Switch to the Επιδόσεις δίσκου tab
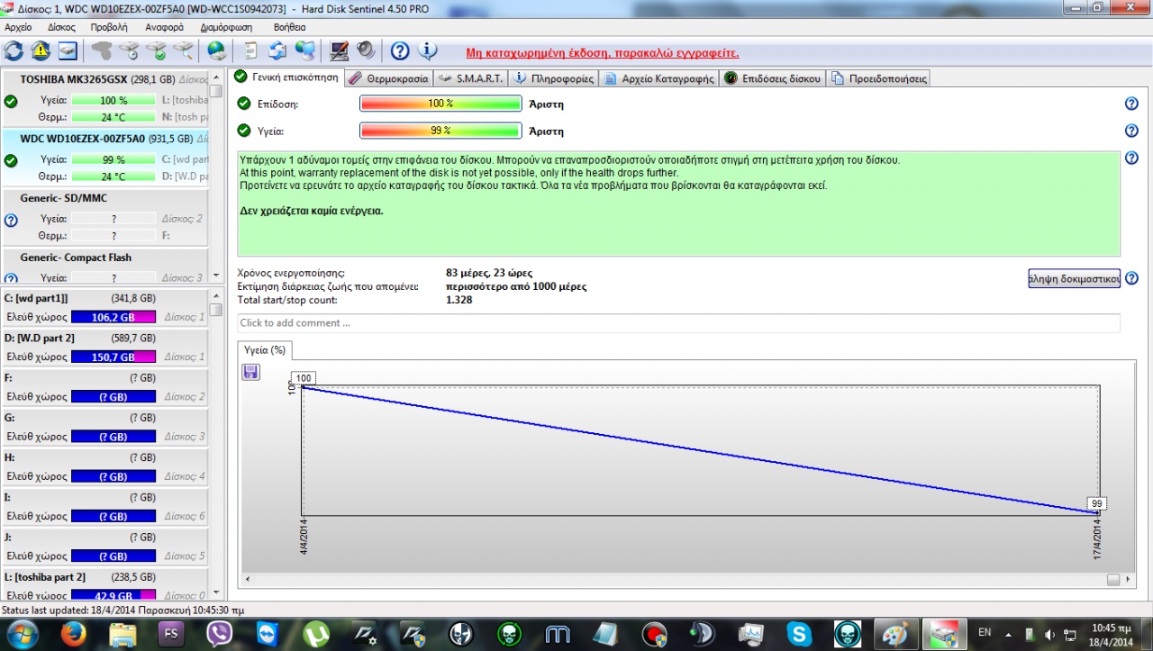This screenshot has height=651, width=1153. click(x=773, y=78)
